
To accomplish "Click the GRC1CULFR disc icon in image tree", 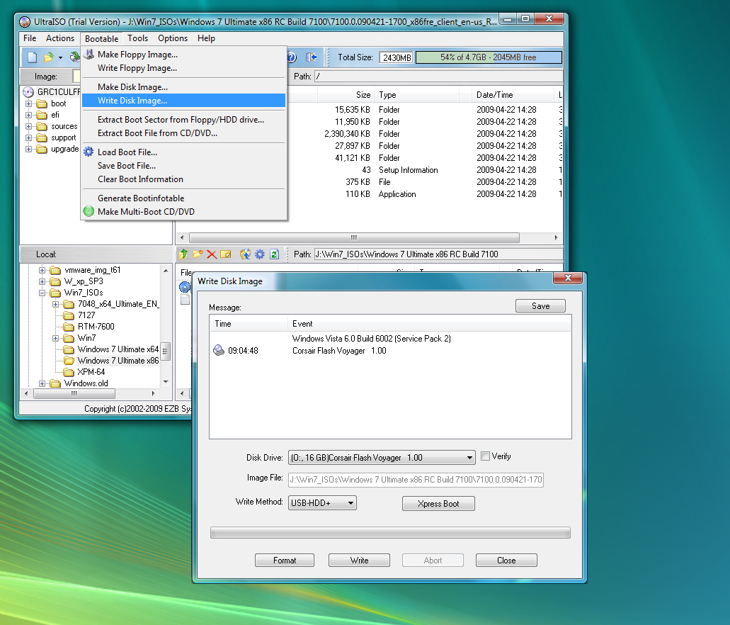I will [x=28, y=92].
